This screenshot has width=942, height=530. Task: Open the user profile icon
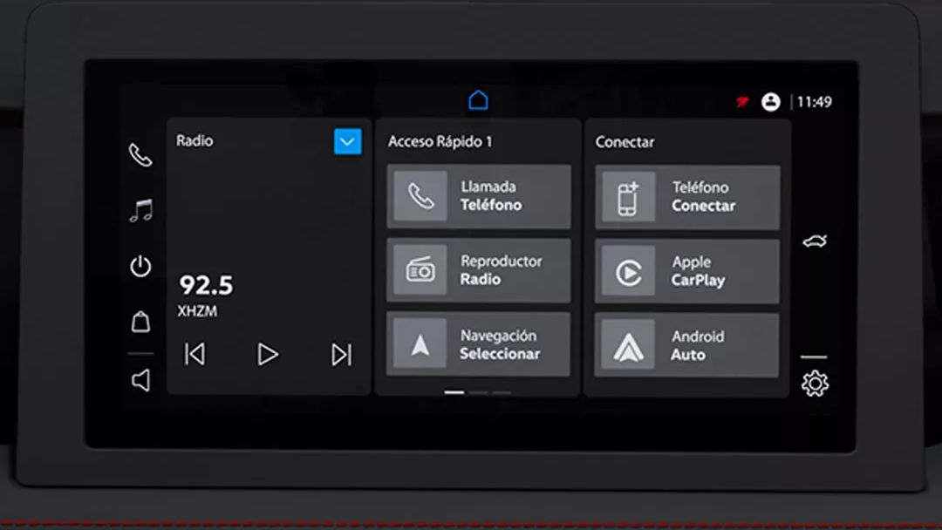click(x=771, y=102)
